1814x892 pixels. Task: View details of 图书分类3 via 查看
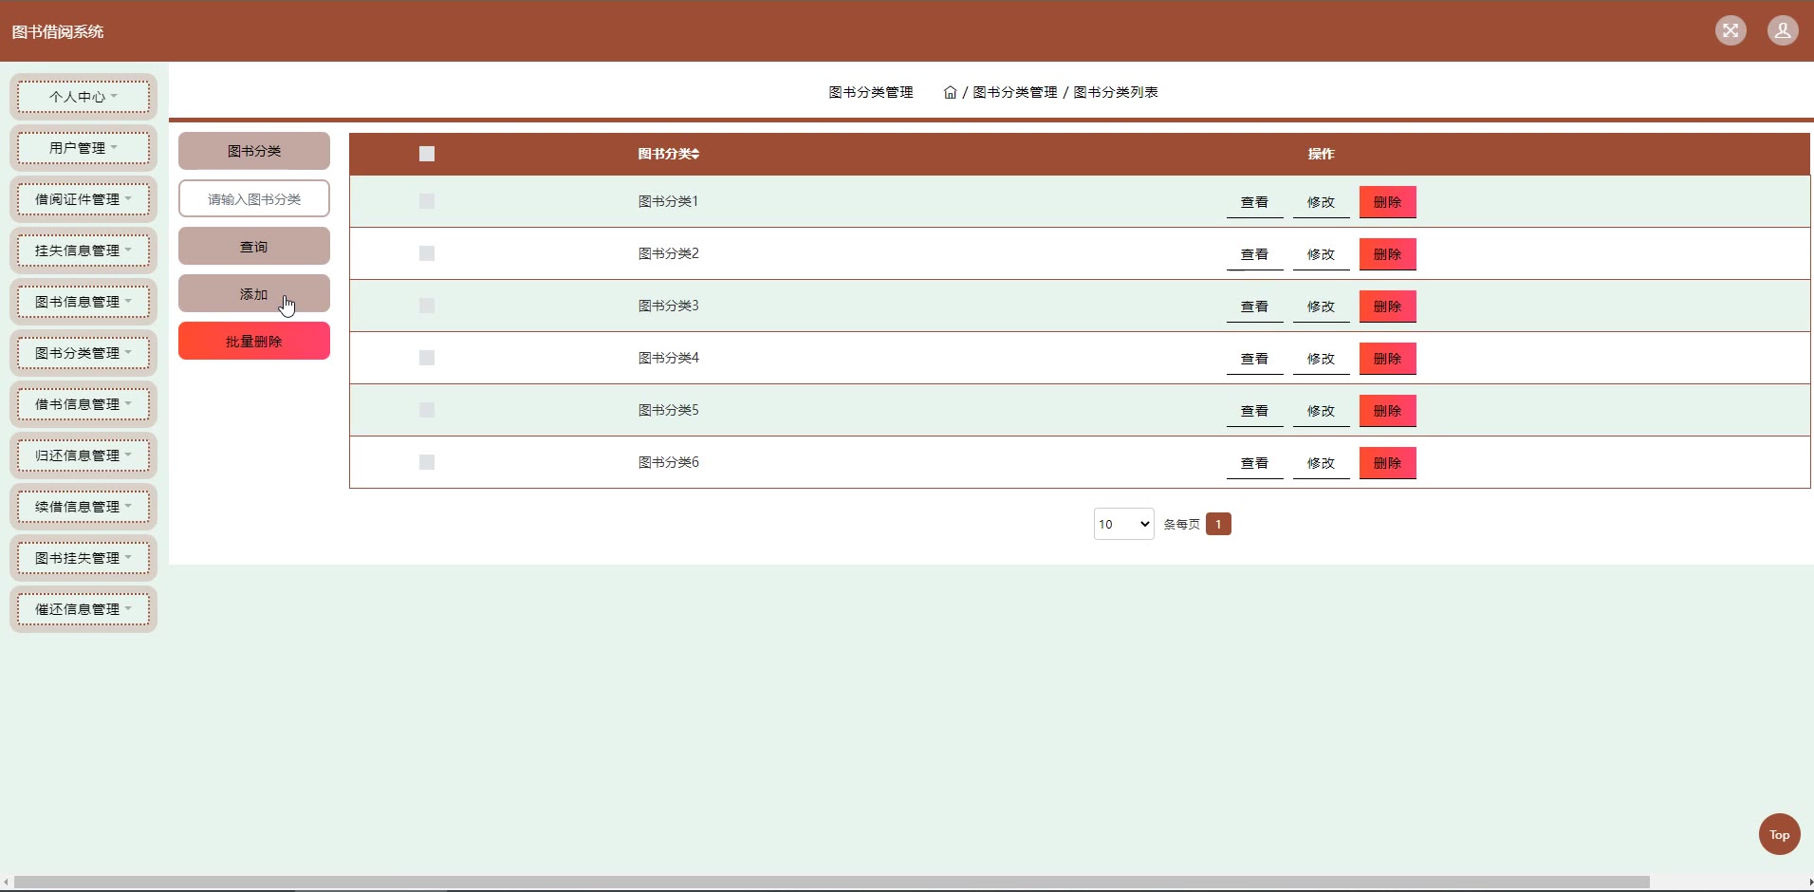[1254, 307]
